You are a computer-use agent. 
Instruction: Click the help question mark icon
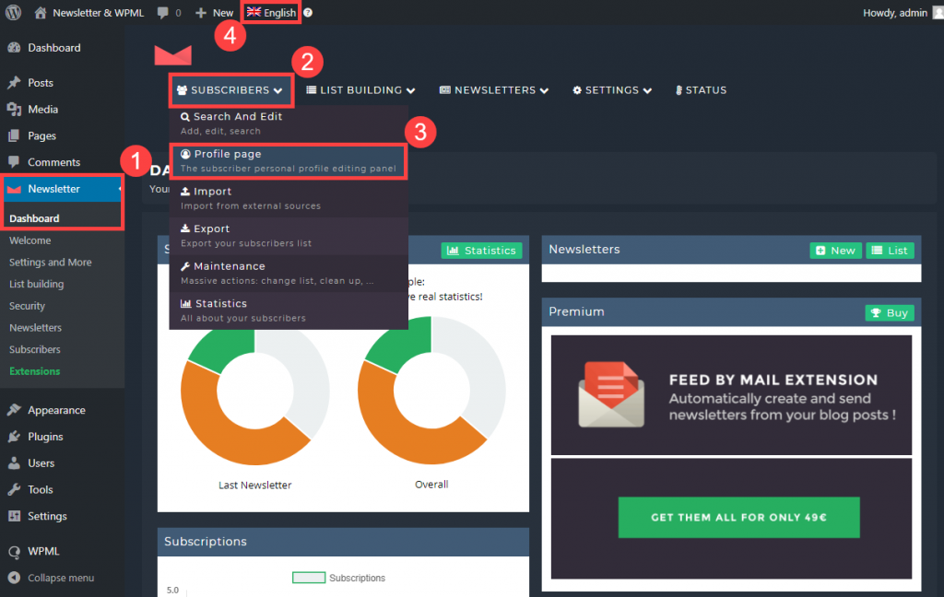click(308, 13)
